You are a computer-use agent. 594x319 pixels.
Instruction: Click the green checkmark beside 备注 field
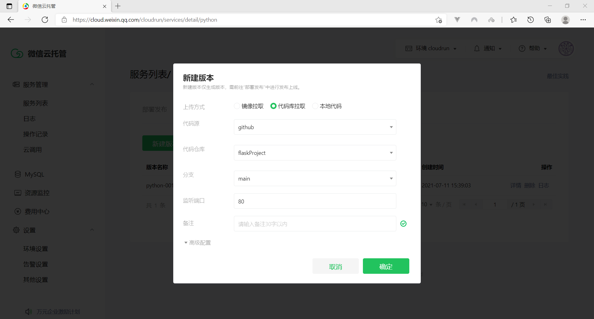[403, 224]
